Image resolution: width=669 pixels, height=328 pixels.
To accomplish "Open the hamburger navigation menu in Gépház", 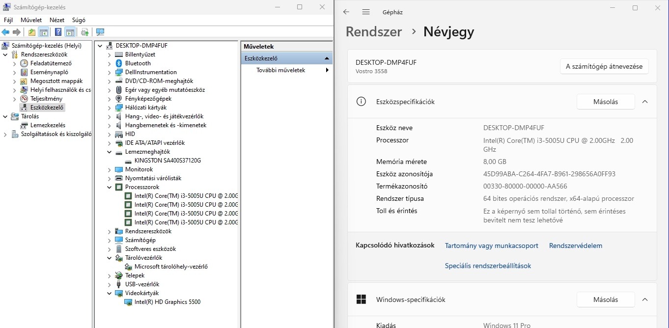I will [366, 12].
